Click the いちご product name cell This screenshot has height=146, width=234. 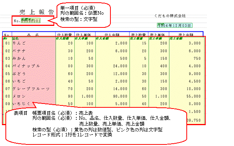19,81
